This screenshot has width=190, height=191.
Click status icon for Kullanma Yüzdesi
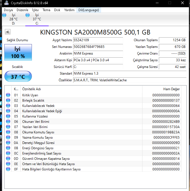[8, 116]
